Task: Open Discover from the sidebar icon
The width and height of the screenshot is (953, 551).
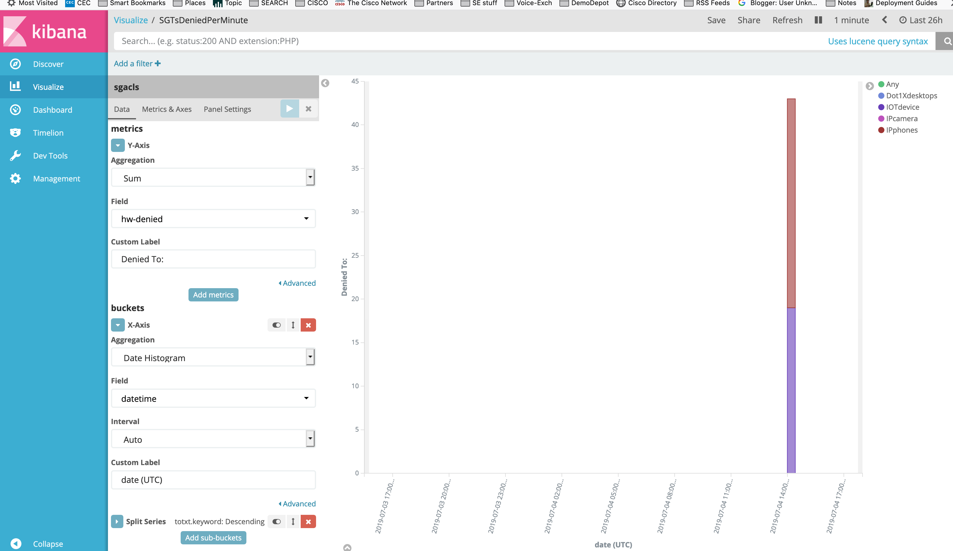Action: (15, 64)
